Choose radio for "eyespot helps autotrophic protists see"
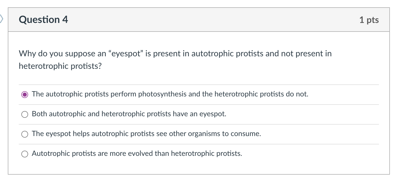The image size is (393, 184). click(25, 134)
